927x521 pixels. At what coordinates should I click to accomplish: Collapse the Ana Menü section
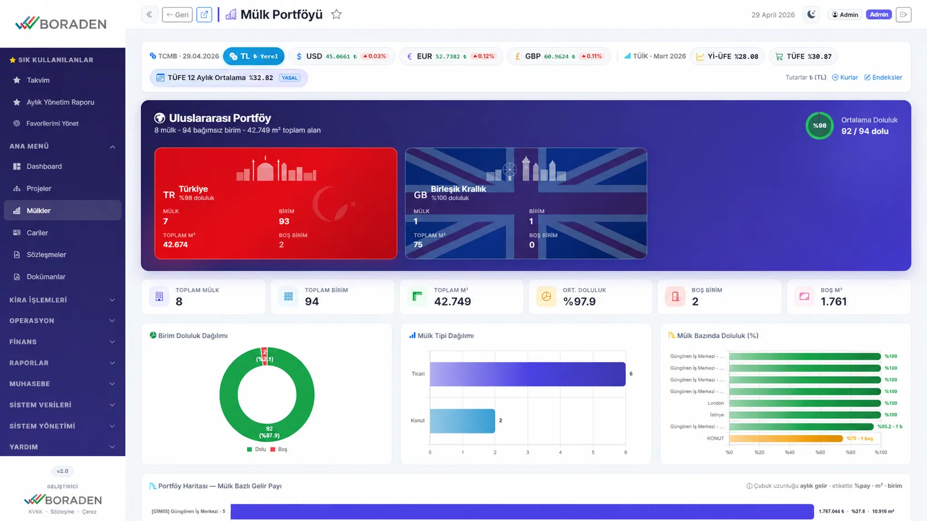pos(63,146)
